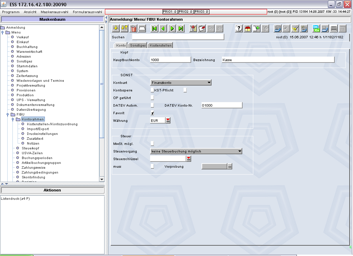Open the question mark help icon

pyautogui.click(x=239, y=29)
